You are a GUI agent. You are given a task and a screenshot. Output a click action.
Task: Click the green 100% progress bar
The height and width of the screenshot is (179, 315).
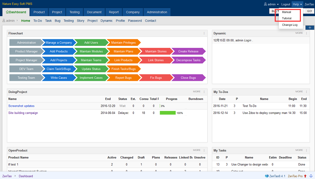168,113
